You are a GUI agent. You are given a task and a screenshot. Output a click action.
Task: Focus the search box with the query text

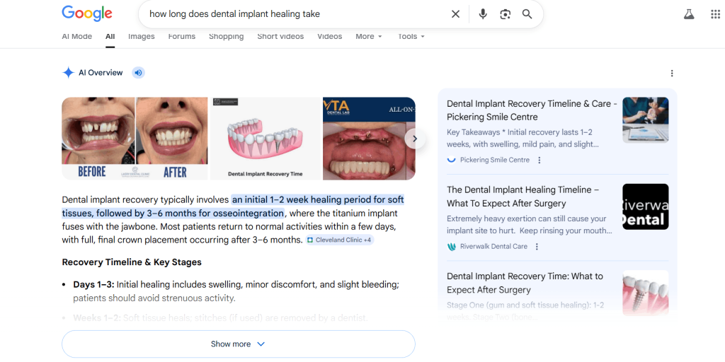[296, 14]
